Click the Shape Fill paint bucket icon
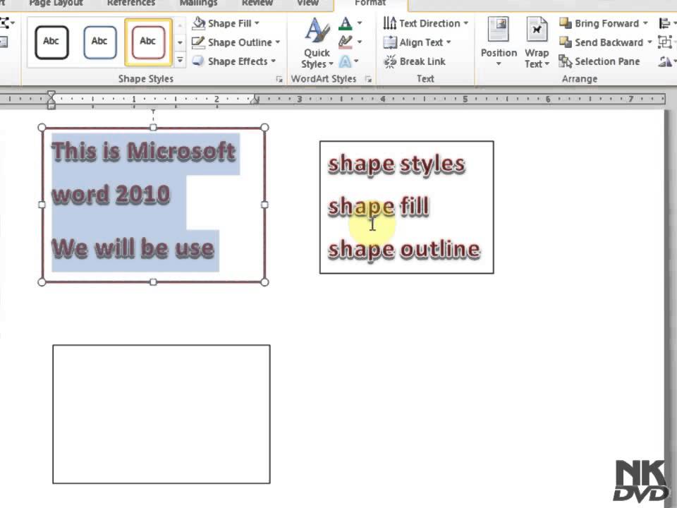This screenshot has height=508, width=677. [x=198, y=23]
